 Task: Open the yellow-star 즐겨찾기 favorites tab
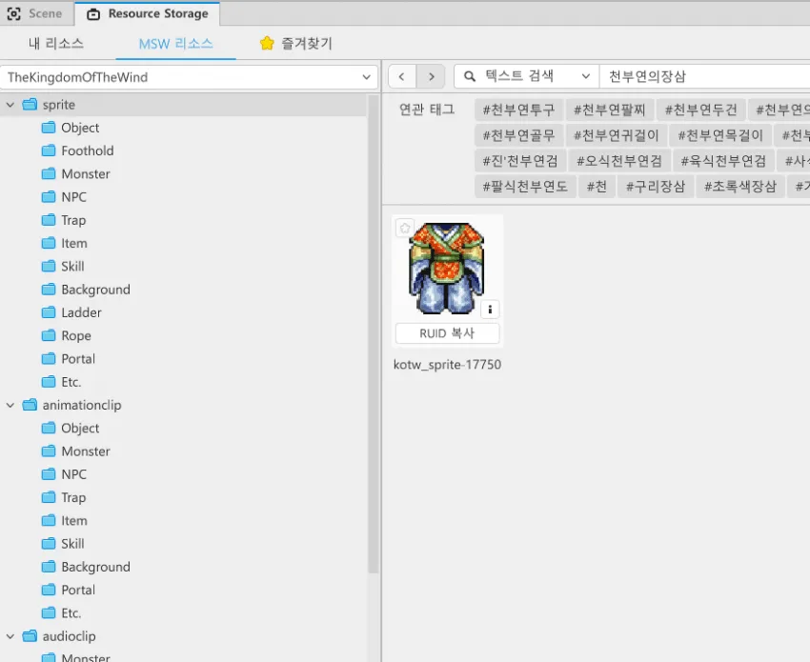pyautogui.click(x=296, y=44)
